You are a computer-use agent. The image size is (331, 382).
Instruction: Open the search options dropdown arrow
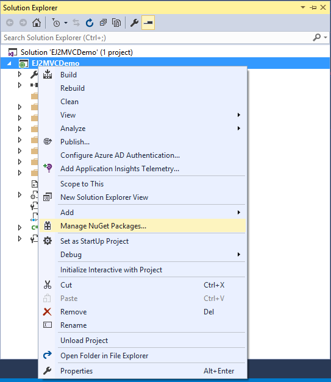326,38
